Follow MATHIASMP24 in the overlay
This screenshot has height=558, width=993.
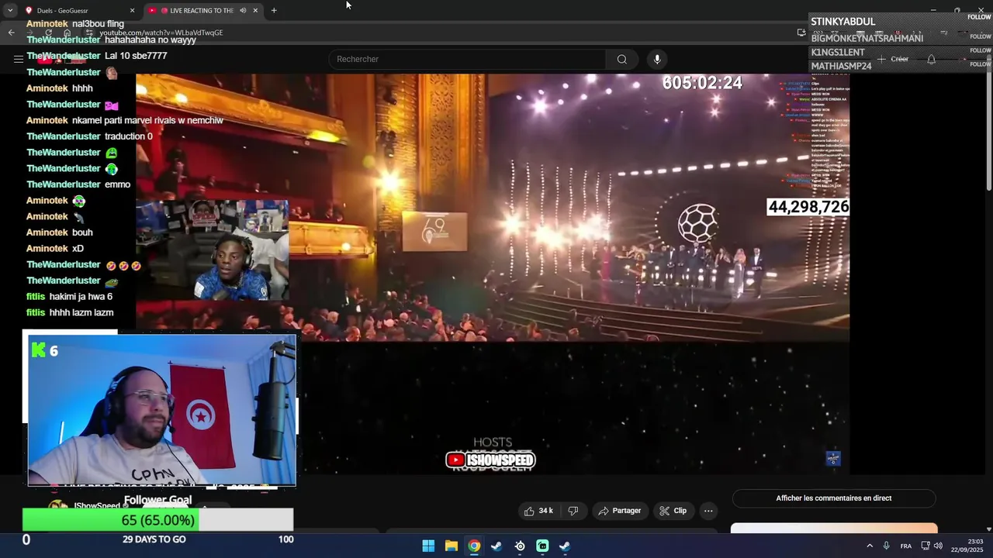(x=981, y=64)
